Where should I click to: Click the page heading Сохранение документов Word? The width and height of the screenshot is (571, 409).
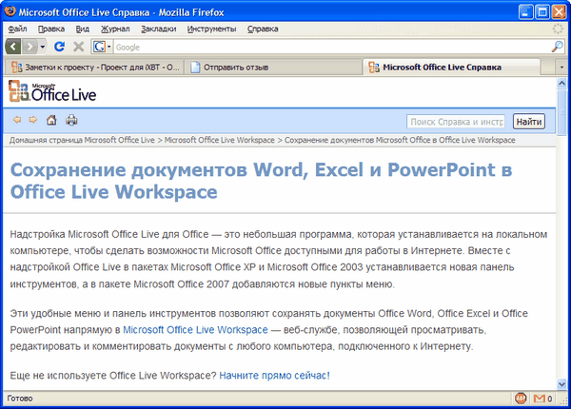[x=261, y=181]
